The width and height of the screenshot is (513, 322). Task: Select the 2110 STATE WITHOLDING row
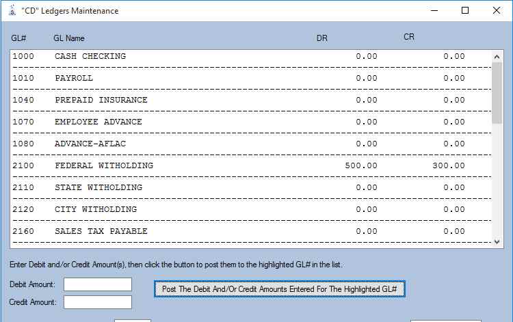[251, 187]
